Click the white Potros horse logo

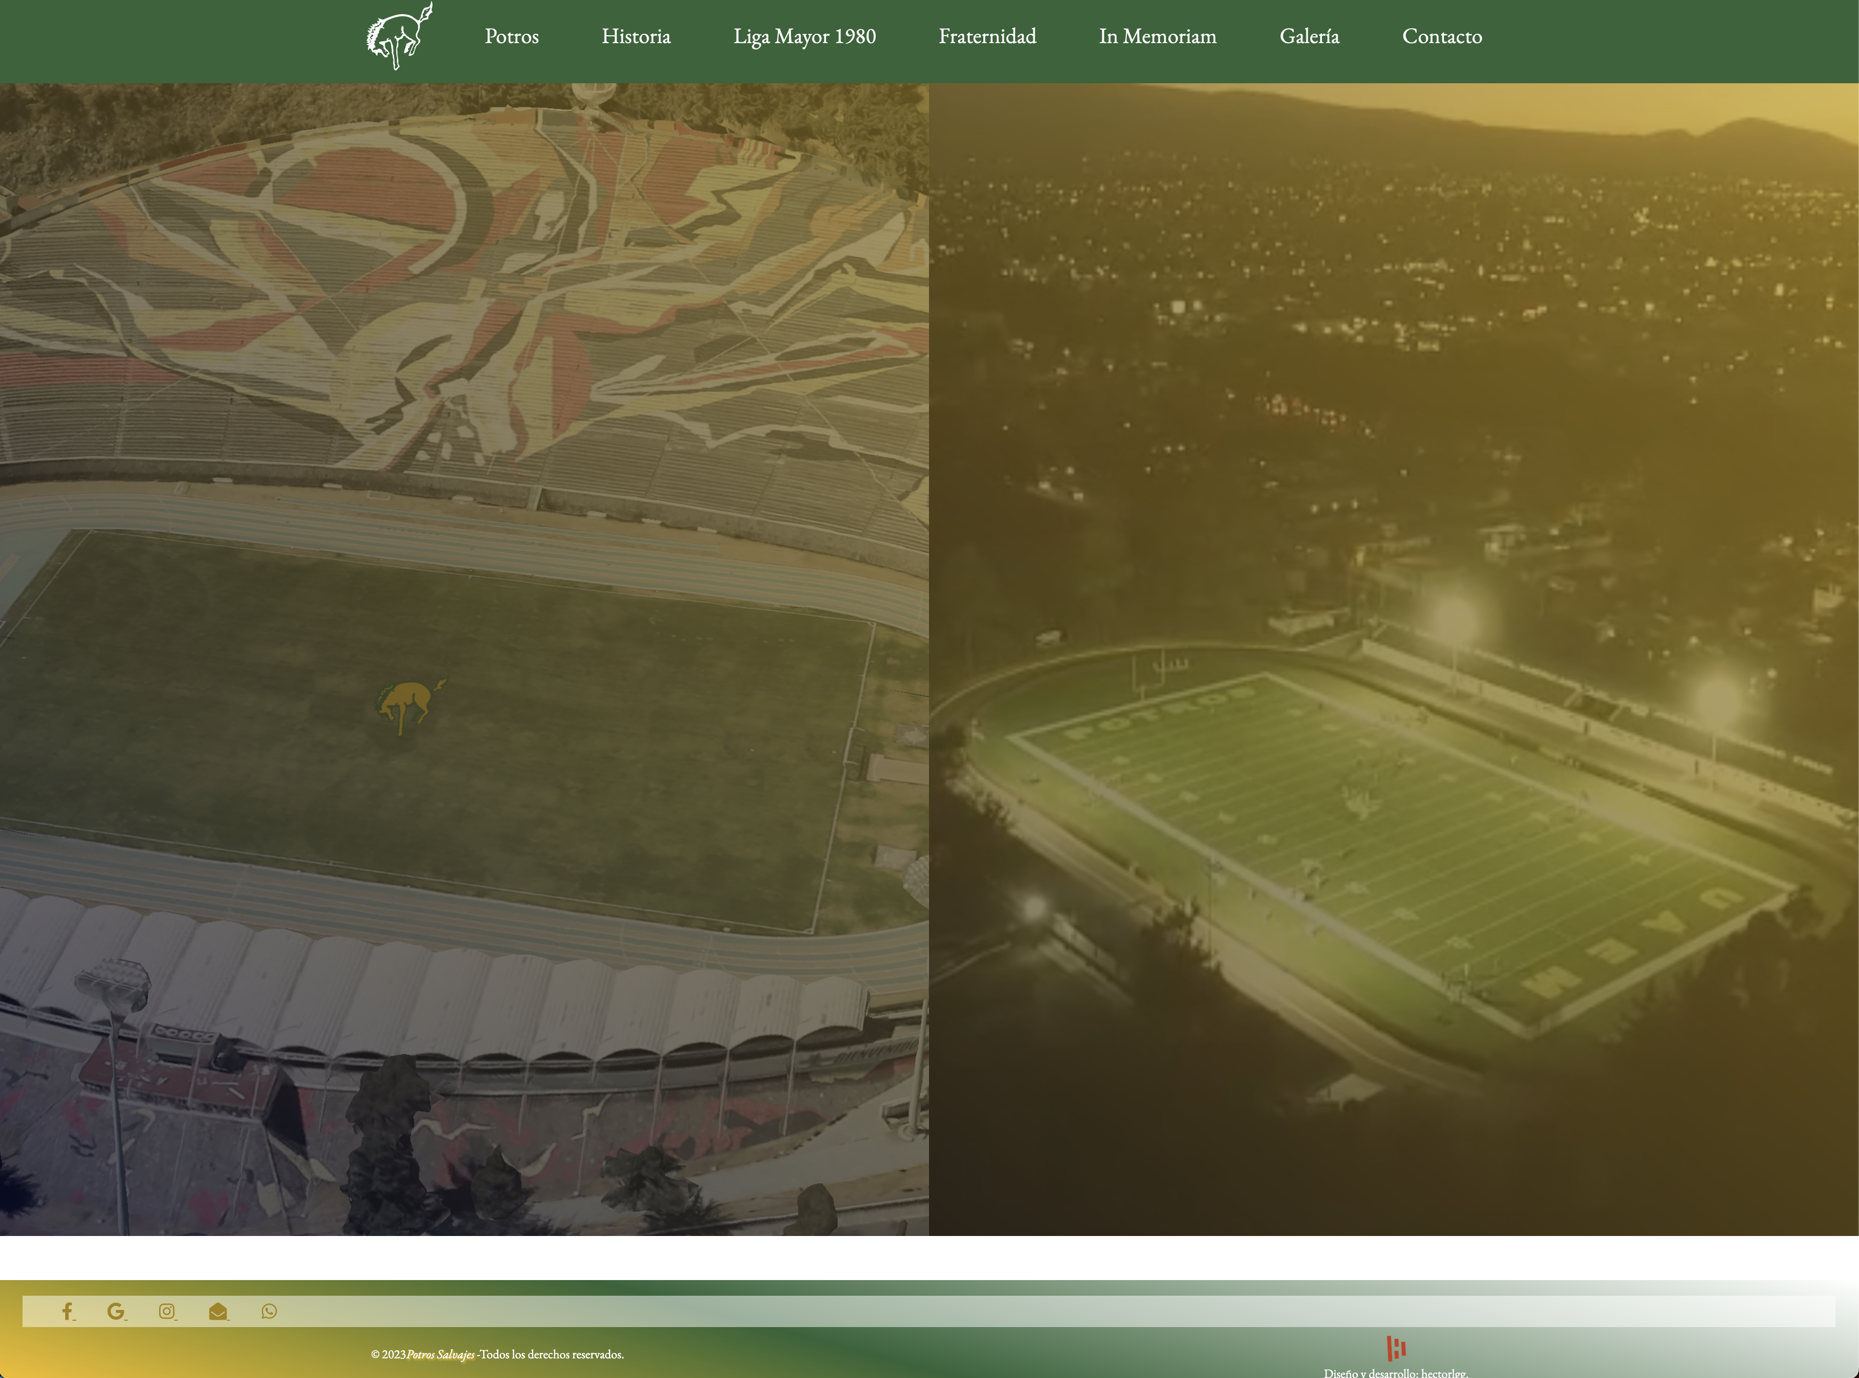click(399, 36)
